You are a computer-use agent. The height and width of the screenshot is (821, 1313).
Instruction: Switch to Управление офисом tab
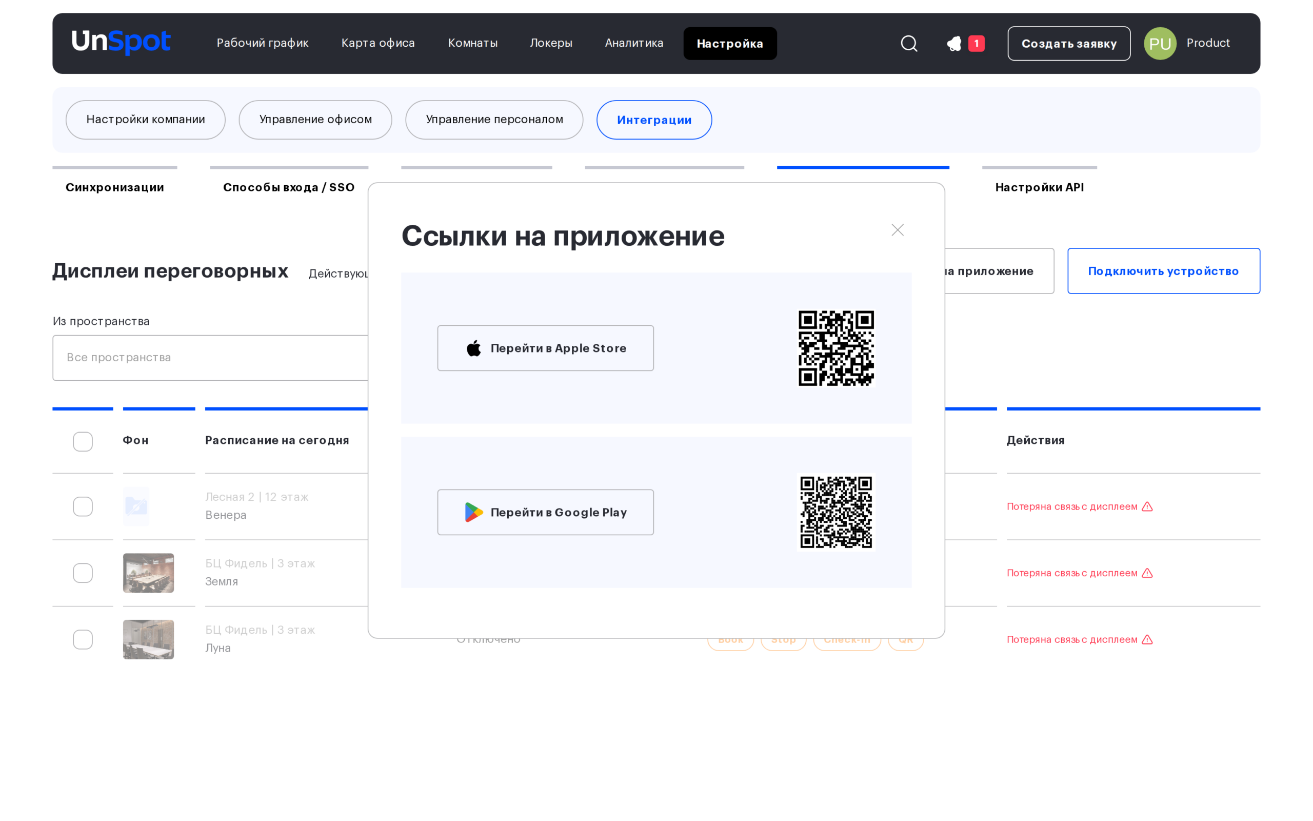click(x=315, y=120)
